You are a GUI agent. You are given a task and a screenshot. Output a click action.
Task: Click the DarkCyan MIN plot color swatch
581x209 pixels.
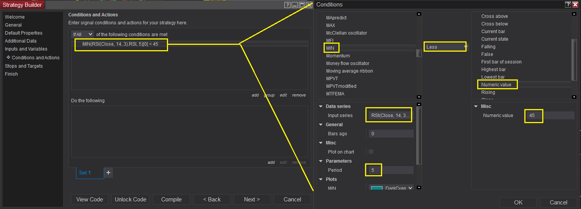tap(377, 188)
